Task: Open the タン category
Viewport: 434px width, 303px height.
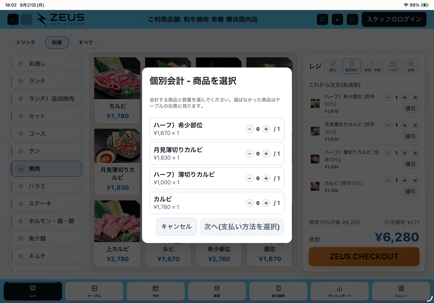Action: click(46, 151)
